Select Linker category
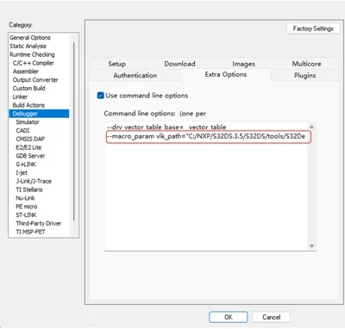 pos(20,96)
